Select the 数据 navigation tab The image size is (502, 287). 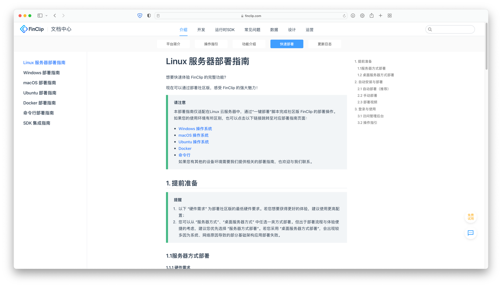click(274, 30)
